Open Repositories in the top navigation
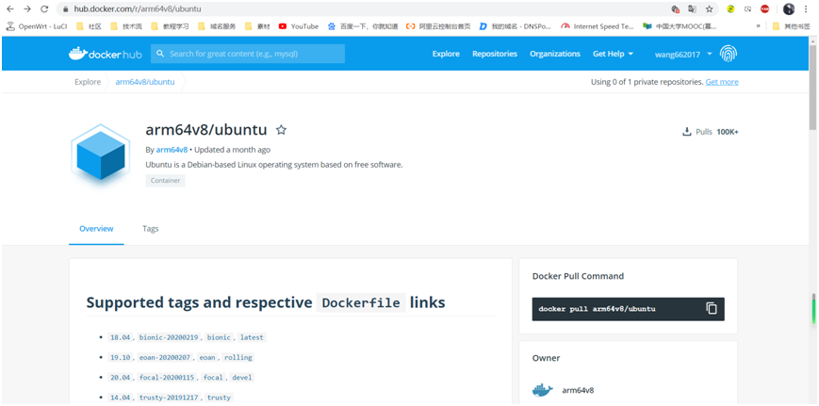This screenshot has width=819, height=406. [495, 54]
